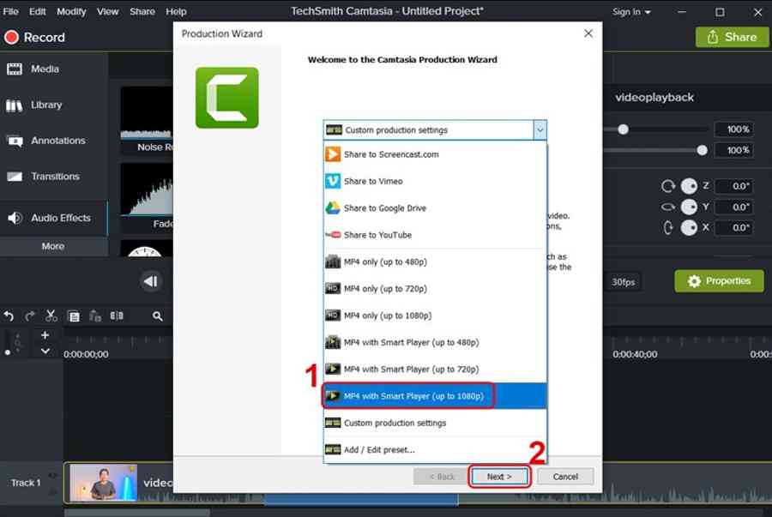Pick Custom production settings in the list

435,423
